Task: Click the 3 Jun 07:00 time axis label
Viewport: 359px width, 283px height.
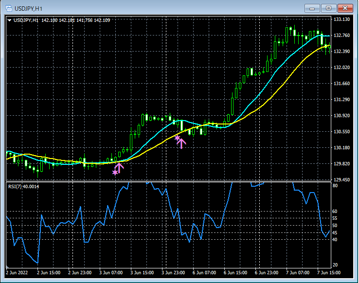Action: coord(111,273)
